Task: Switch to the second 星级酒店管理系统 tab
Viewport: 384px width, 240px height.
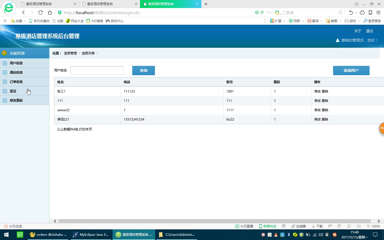Action: (x=109, y=4)
